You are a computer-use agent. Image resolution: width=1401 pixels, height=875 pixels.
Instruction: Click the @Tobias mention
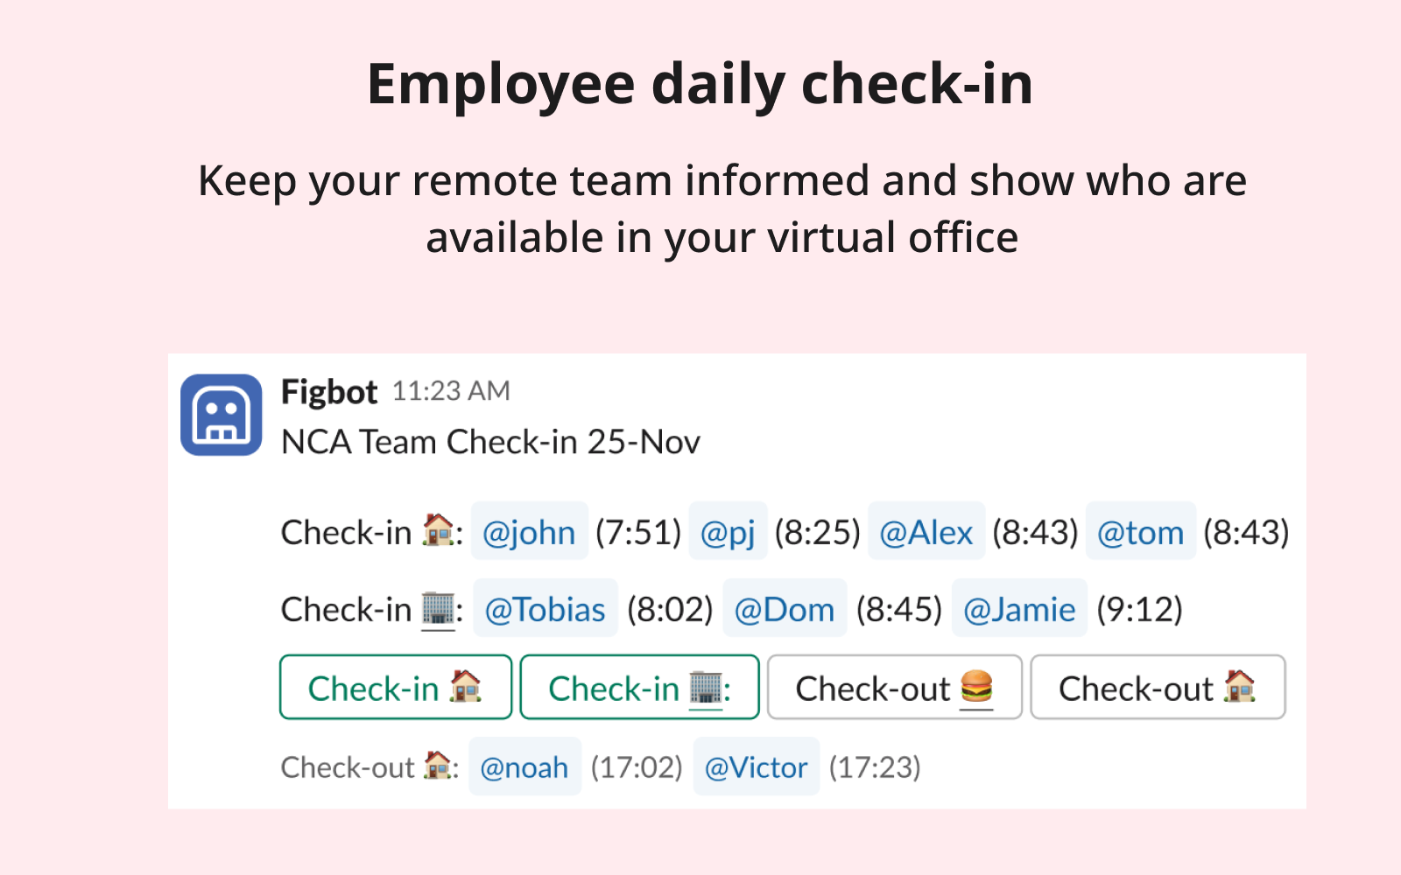coord(545,609)
